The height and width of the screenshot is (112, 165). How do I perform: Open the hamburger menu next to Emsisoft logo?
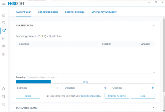coord(4,4)
